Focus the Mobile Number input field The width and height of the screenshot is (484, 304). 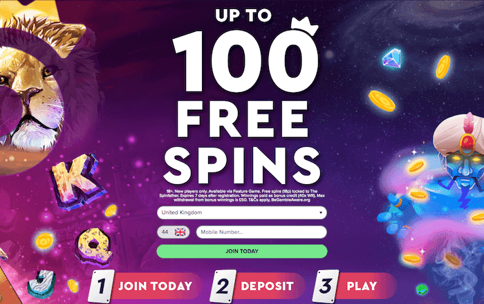(261, 232)
